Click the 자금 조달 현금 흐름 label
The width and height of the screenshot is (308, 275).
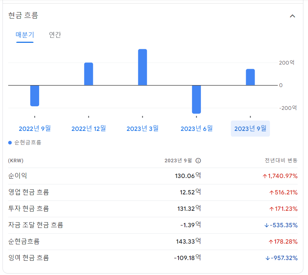36,225
